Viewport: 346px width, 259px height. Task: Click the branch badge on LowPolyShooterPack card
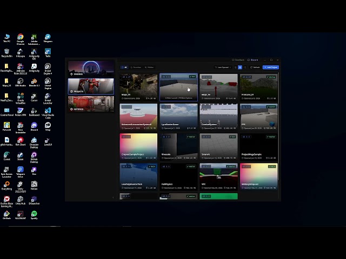pyautogui.click(x=152, y=167)
